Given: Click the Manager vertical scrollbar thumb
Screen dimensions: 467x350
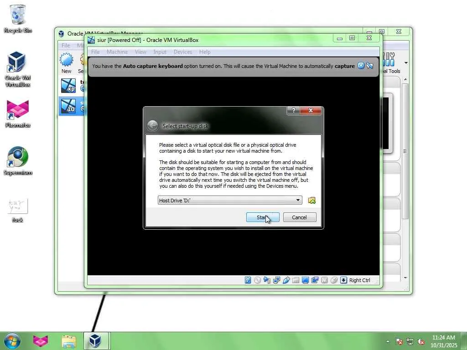Looking at the screenshot, I should (x=405, y=151).
